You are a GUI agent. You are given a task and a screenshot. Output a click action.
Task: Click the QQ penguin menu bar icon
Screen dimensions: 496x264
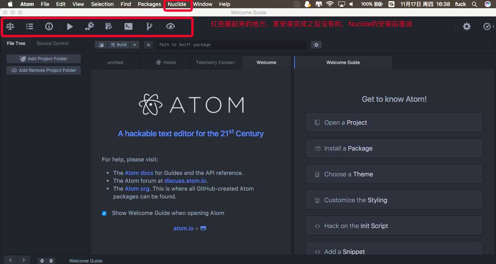[308, 4]
